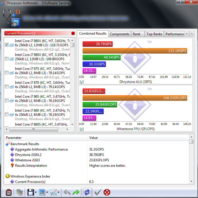The image size is (198, 198).
Task: Click the floppy disk save icon
Action: (31, 192)
